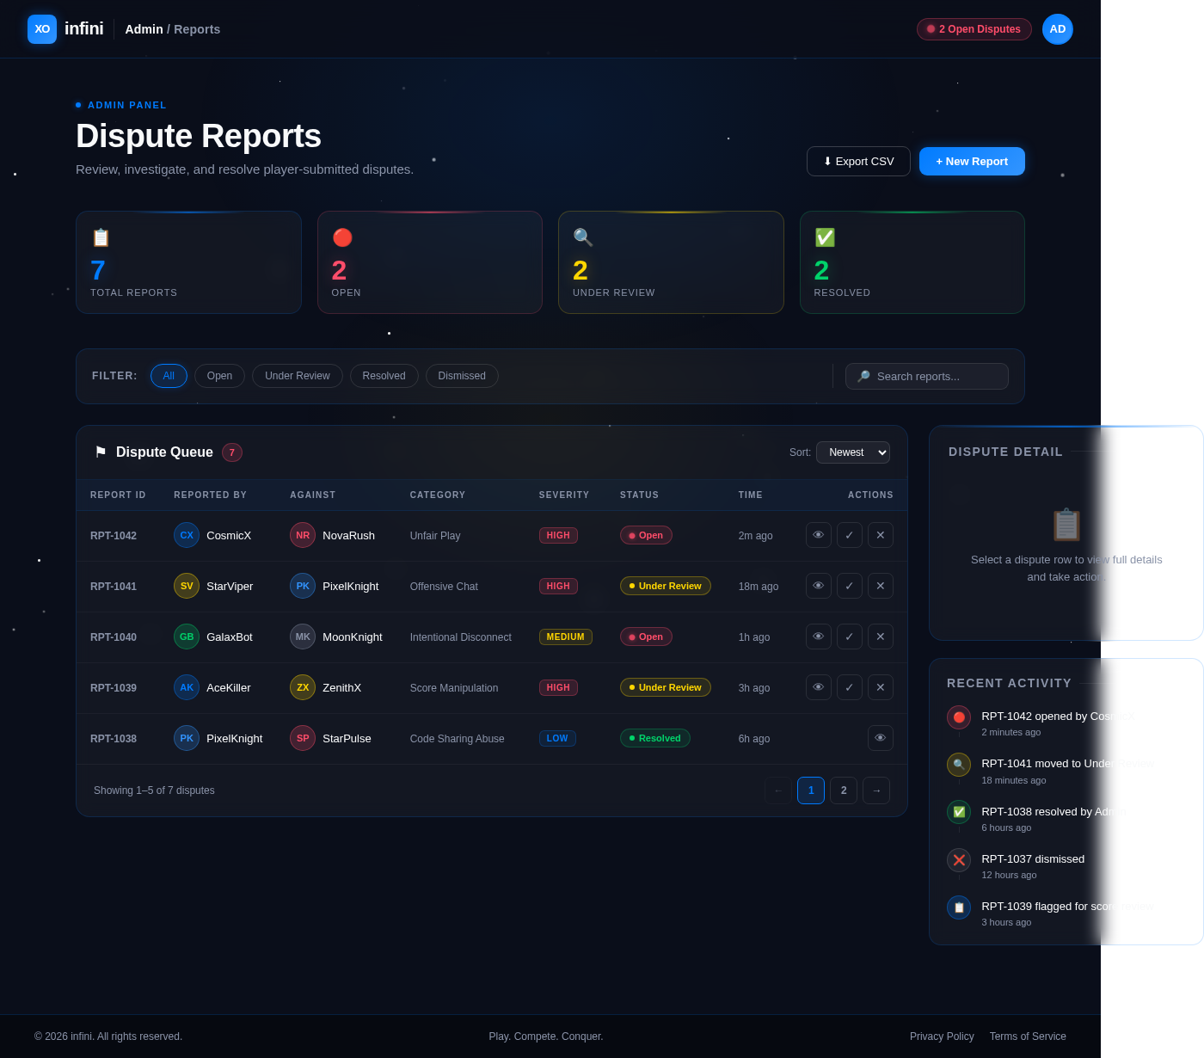The height and width of the screenshot is (1058, 1204).
Task: Toggle the Dismissed filter pill
Action: [x=462, y=376]
